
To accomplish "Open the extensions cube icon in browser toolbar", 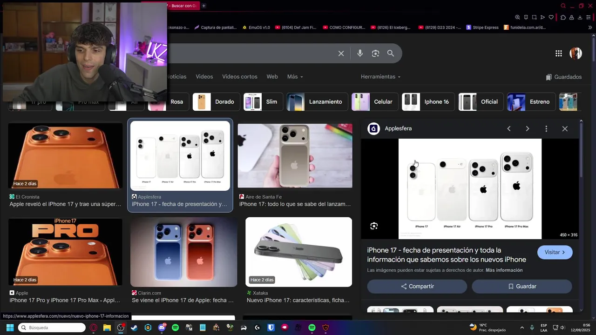I will (x=563, y=17).
